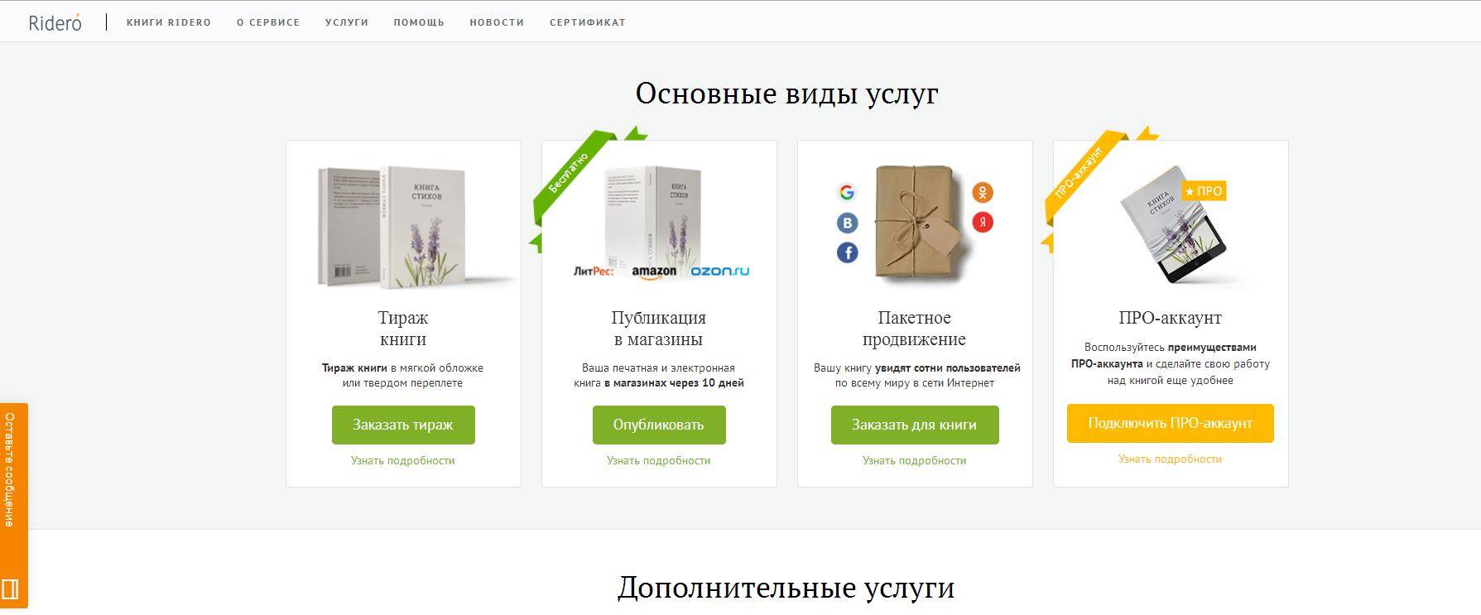Viewport: 1481px width, 615px height.
Task: Click the yellow ★ ПРО badge
Action: point(1204,191)
